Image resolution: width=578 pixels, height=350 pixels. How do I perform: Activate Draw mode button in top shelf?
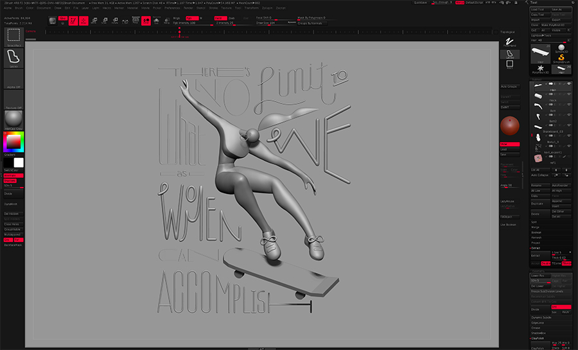point(83,21)
